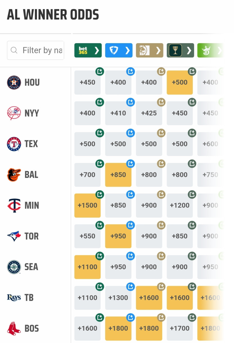Screen dimensions: 234x343
Task: Click the Boston Red Sox logo
Action: pyautogui.click(x=14, y=328)
